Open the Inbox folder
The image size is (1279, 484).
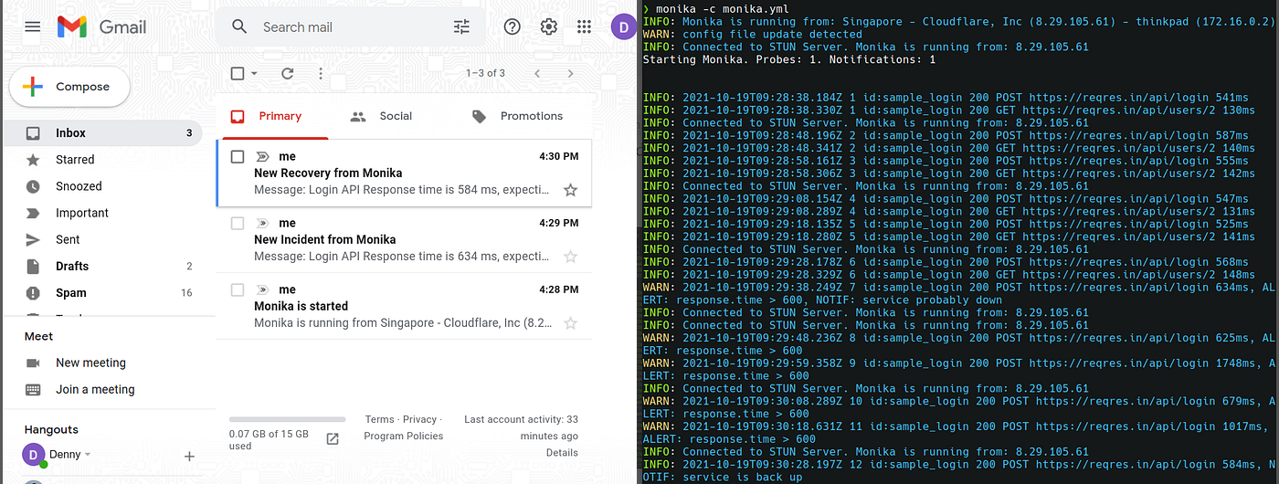point(102,132)
